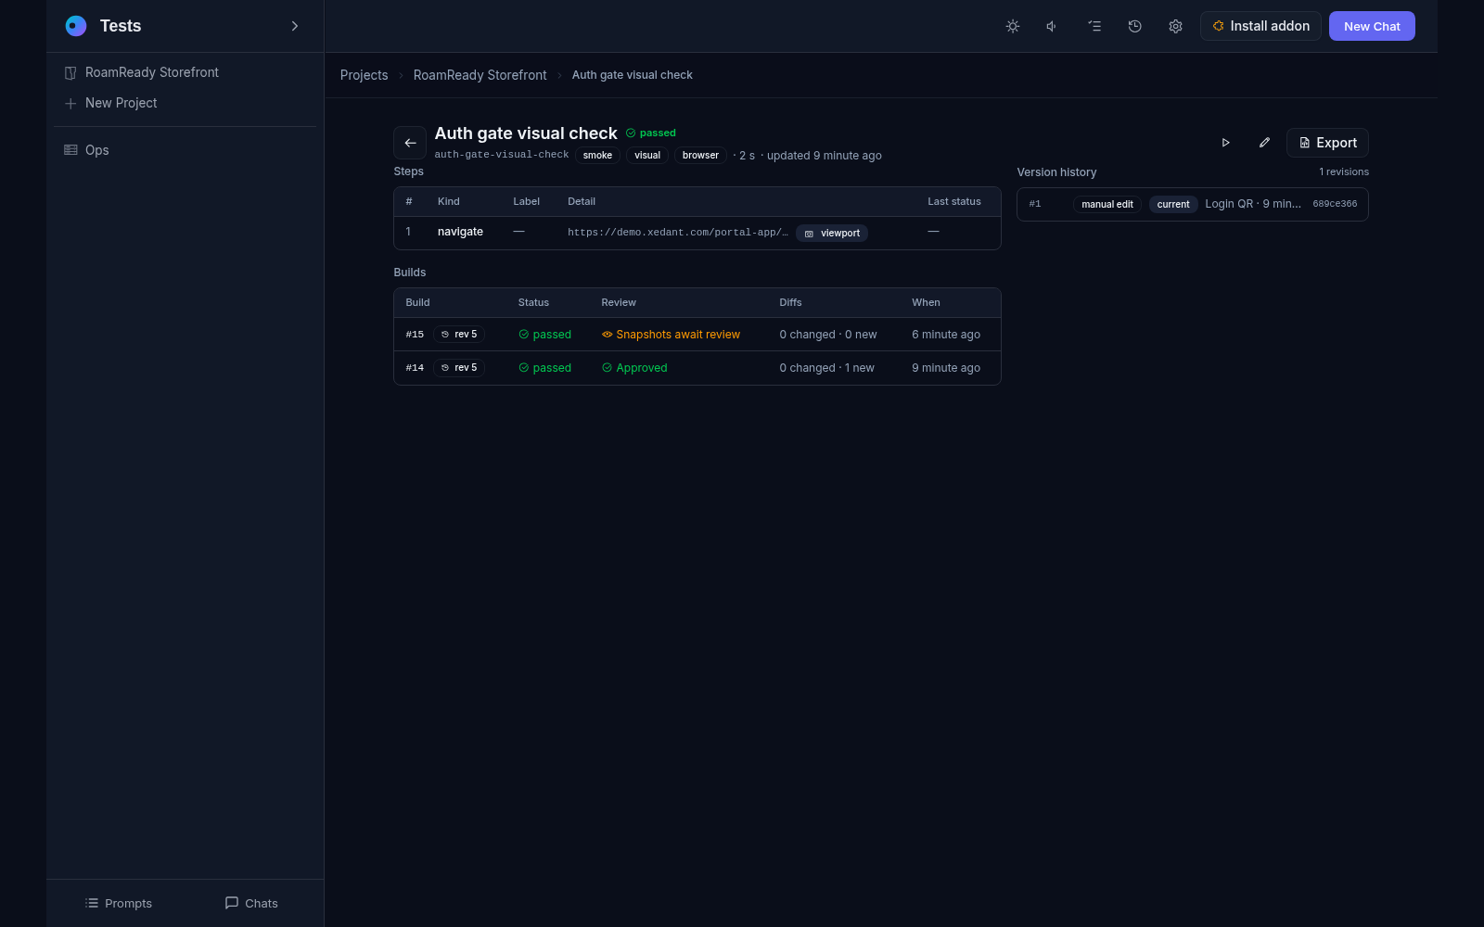Click the auth-gate-visual-check slug text
This screenshot has width=1484, height=927.
pos(502,155)
